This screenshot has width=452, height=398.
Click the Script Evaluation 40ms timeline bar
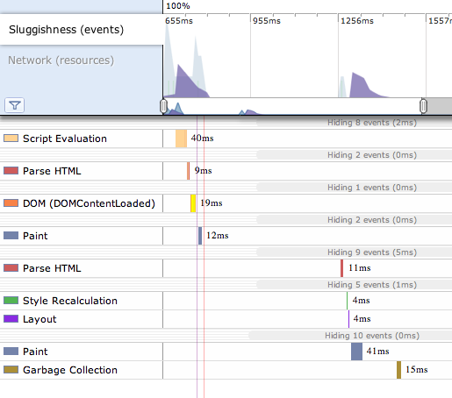pos(181,139)
